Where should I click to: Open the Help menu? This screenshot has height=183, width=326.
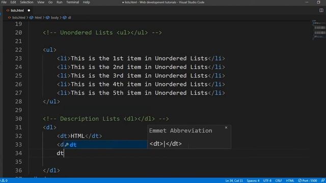(86, 2)
